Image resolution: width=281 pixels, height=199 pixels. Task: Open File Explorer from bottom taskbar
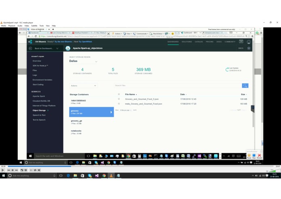pos(75,176)
